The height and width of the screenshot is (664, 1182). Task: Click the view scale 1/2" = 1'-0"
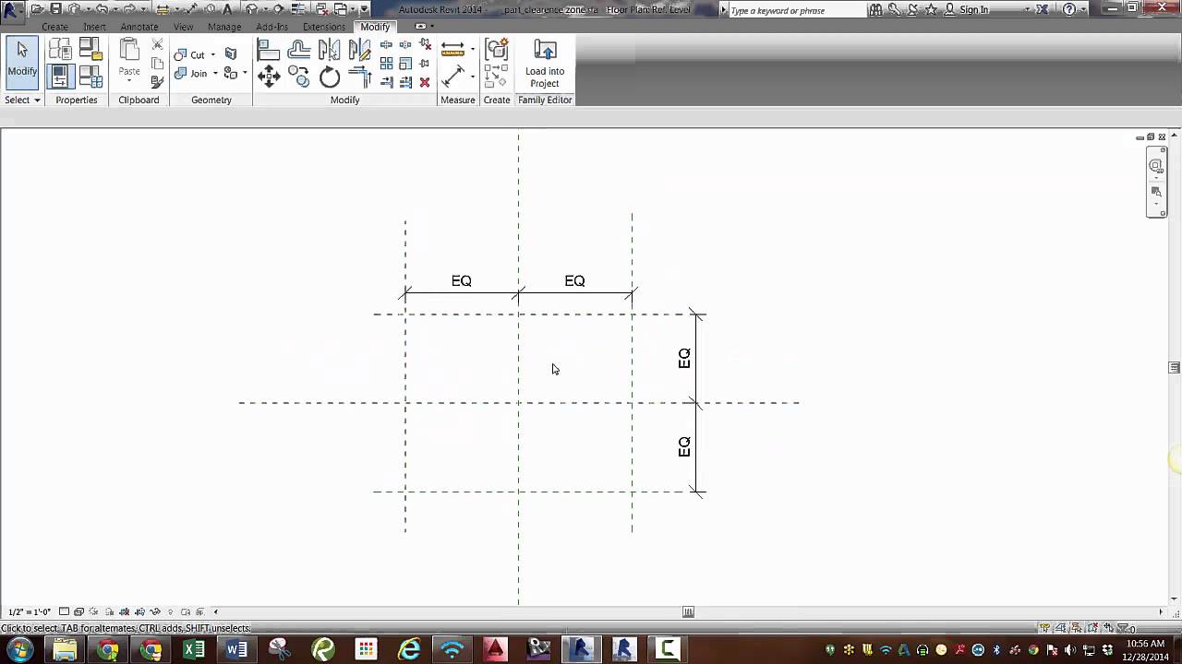[x=29, y=612]
